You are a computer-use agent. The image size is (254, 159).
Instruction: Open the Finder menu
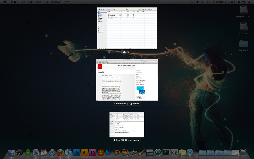point(14,2)
